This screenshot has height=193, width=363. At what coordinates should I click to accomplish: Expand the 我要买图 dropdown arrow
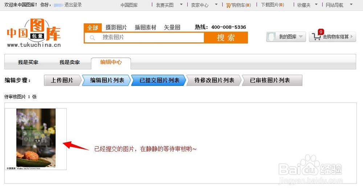[x=181, y=4]
